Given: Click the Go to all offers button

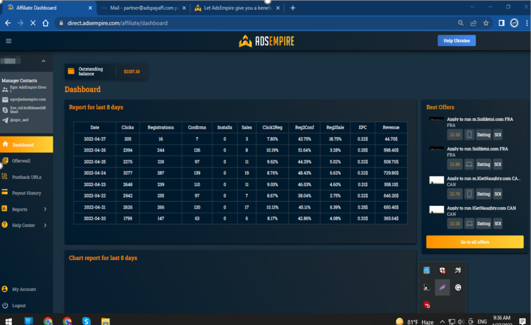Looking at the screenshot, I should pyautogui.click(x=475, y=241).
